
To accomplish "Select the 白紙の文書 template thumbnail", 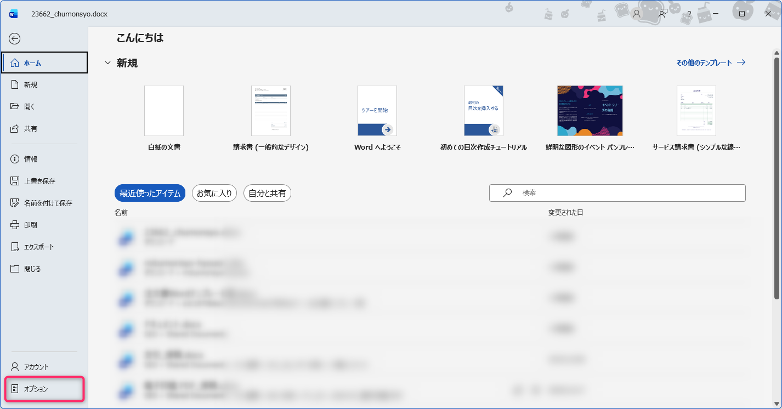I will coord(164,111).
